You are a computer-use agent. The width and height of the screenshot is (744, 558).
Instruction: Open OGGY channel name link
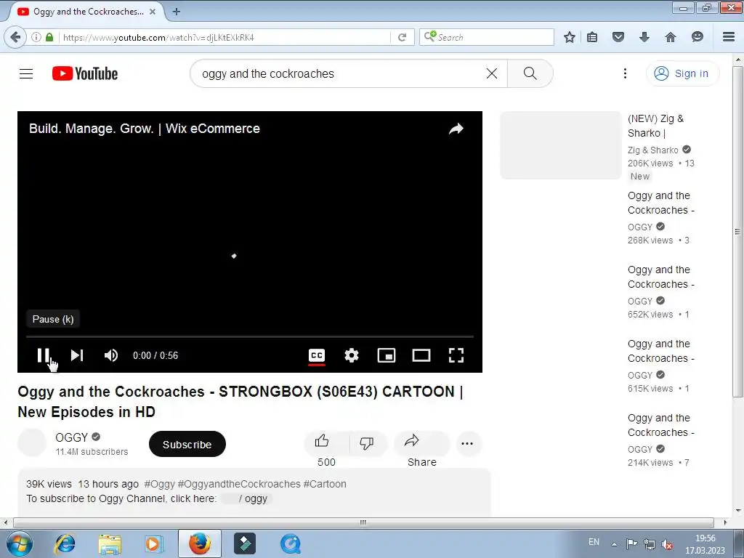[x=72, y=437]
